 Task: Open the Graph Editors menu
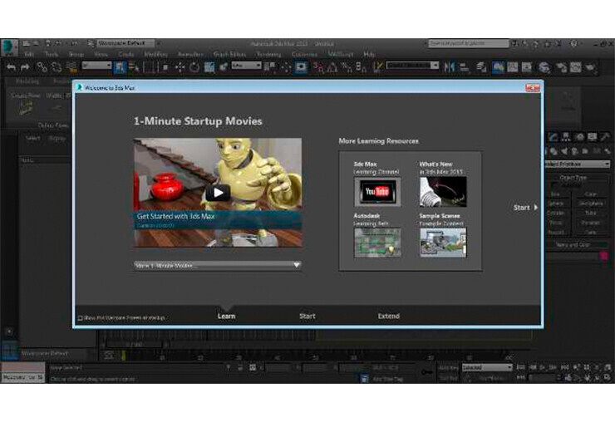tap(230, 55)
